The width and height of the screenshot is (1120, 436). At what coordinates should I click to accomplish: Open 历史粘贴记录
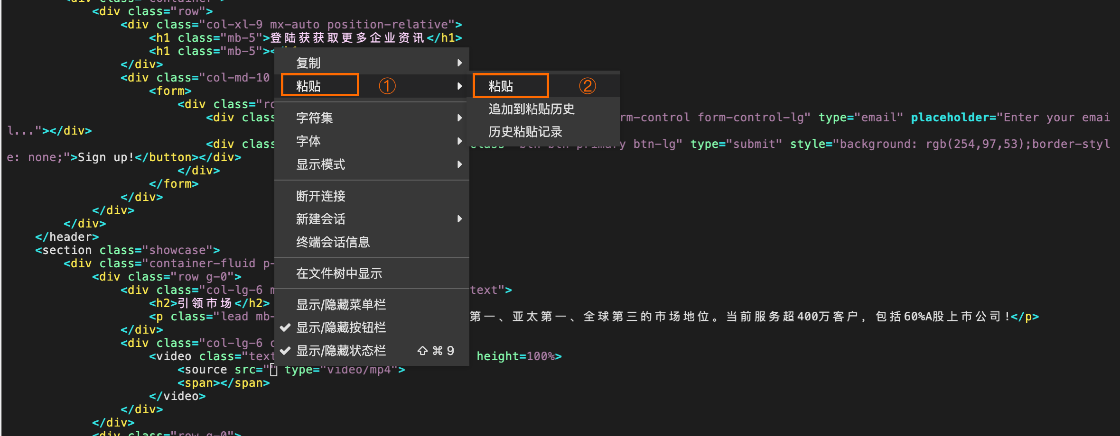click(525, 132)
